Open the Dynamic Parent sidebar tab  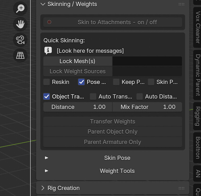[198, 75]
